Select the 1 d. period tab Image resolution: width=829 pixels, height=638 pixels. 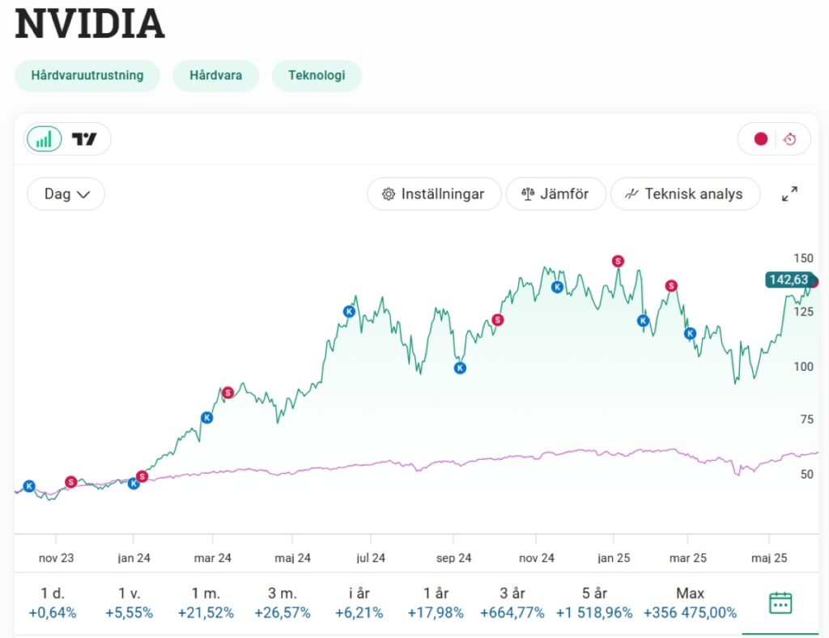point(53,603)
